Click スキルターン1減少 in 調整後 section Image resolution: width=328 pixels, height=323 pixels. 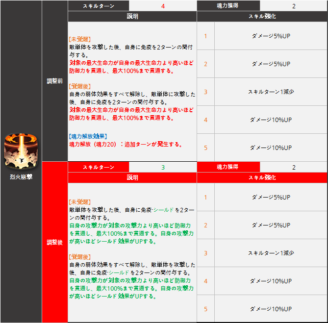click(x=271, y=253)
